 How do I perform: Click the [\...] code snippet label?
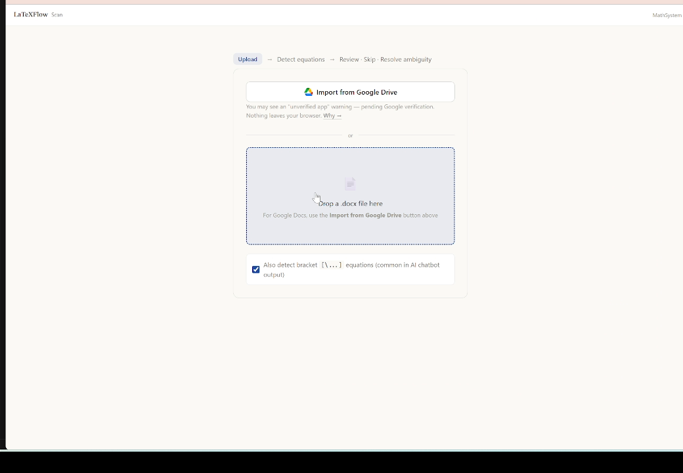(x=332, y=265)
